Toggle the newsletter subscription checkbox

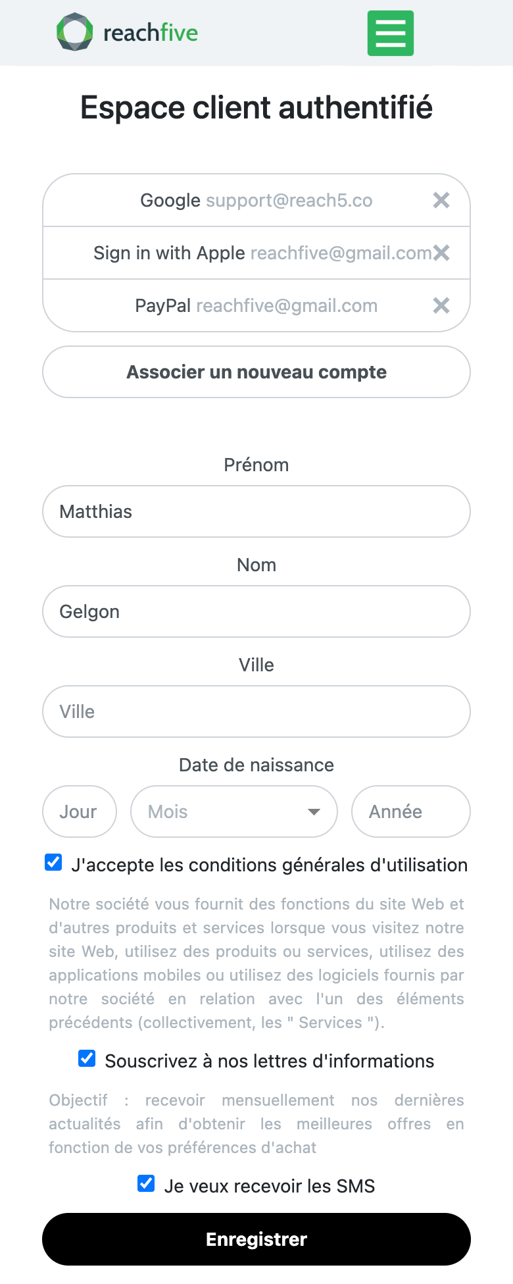point(87,1058)
